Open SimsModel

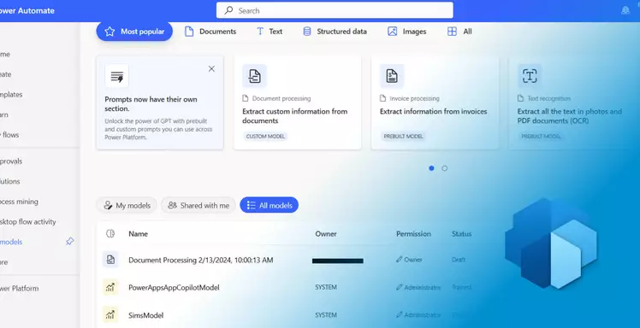tap(146, 315)
